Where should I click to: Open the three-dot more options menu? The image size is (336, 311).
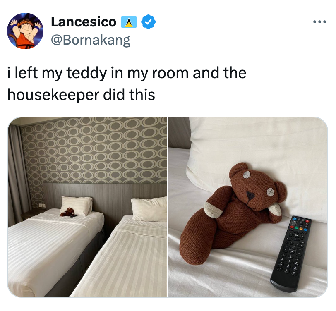pyautogui.click(x=319, y=22)
